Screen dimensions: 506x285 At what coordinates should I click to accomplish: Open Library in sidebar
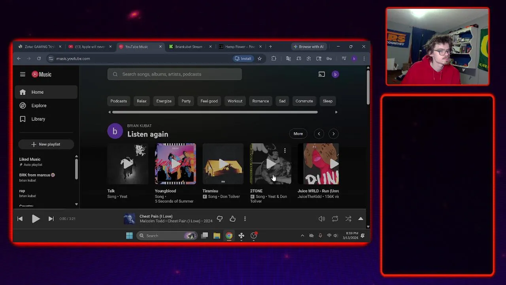click(46, 119)
